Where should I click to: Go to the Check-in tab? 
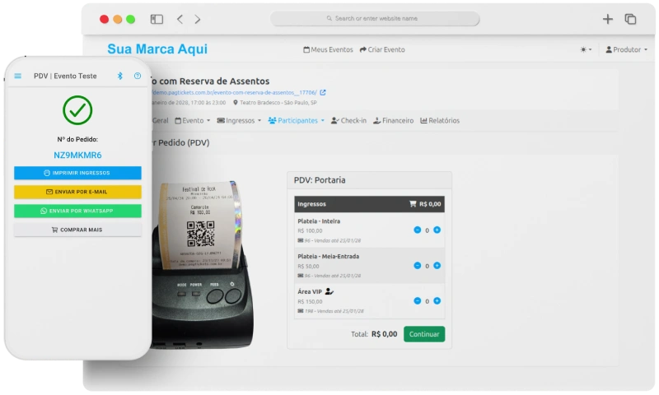348,120
